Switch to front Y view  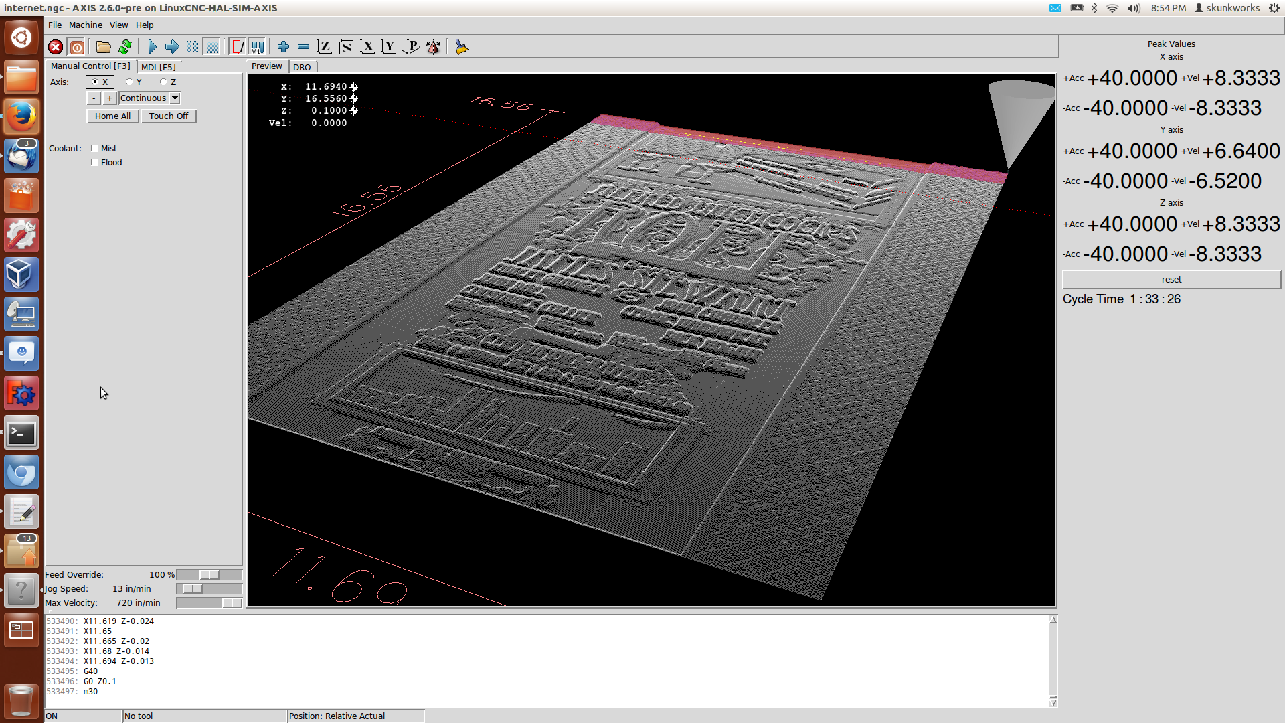[x=388, y=47]
